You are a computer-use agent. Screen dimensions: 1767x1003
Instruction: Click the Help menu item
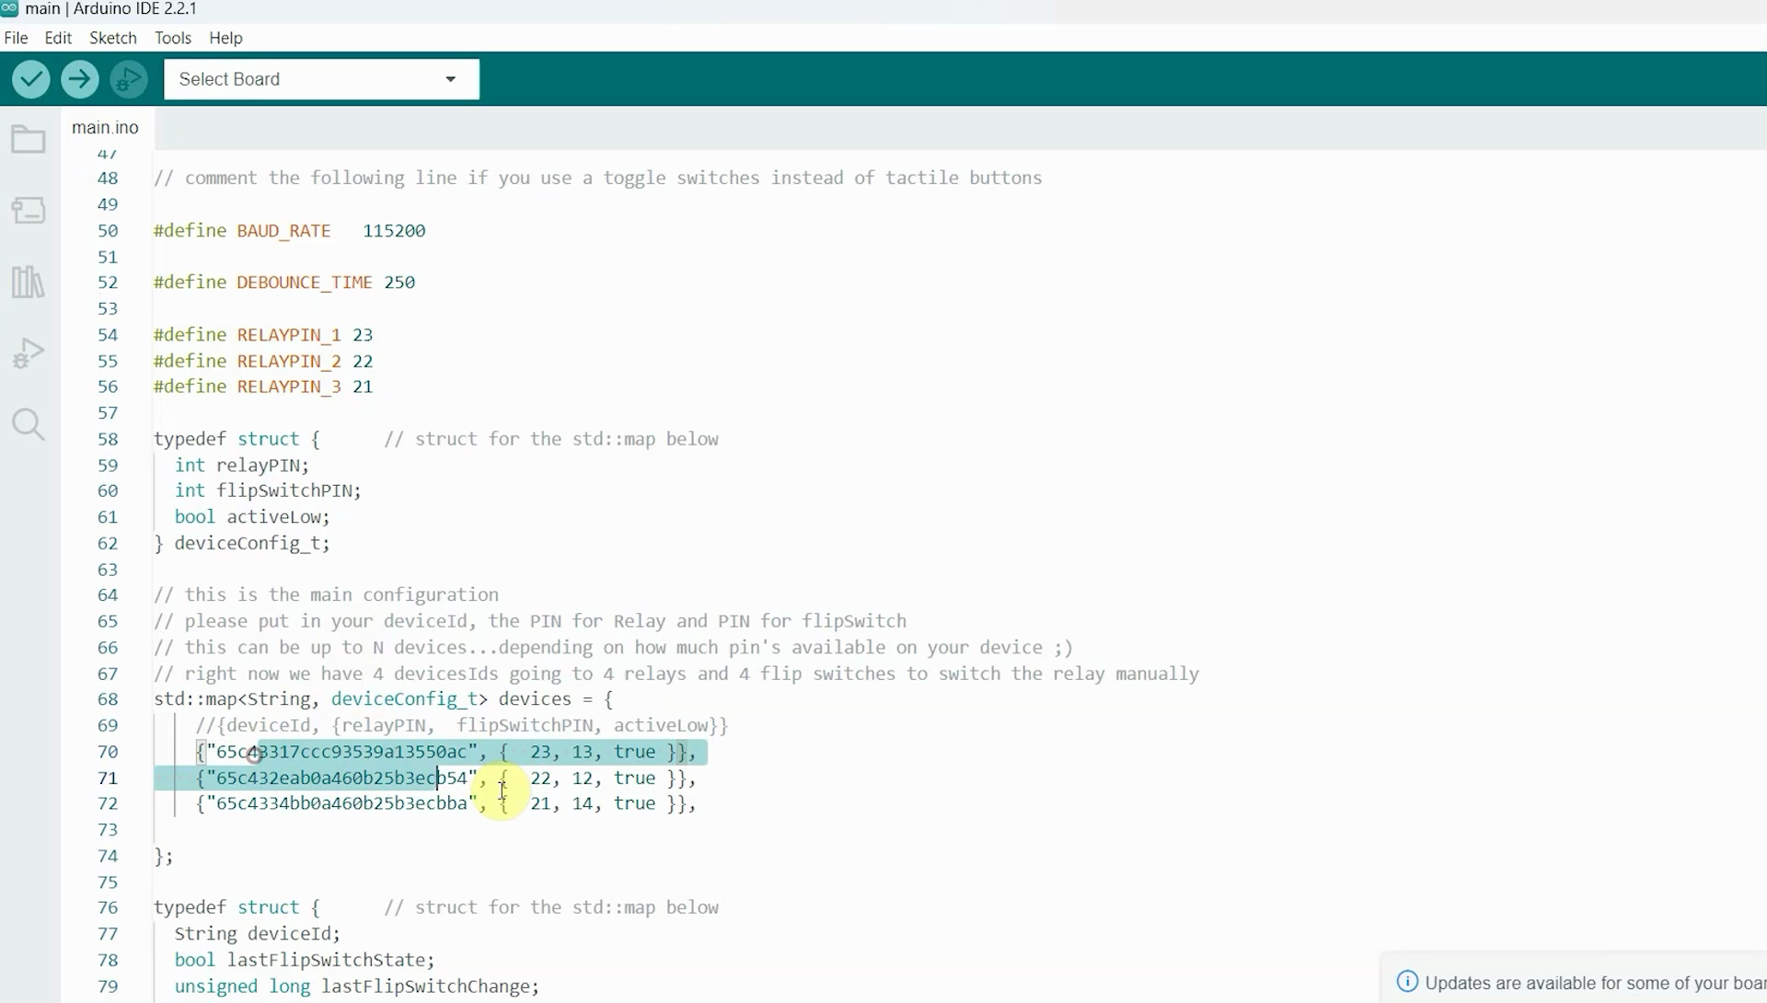point(225,38)
